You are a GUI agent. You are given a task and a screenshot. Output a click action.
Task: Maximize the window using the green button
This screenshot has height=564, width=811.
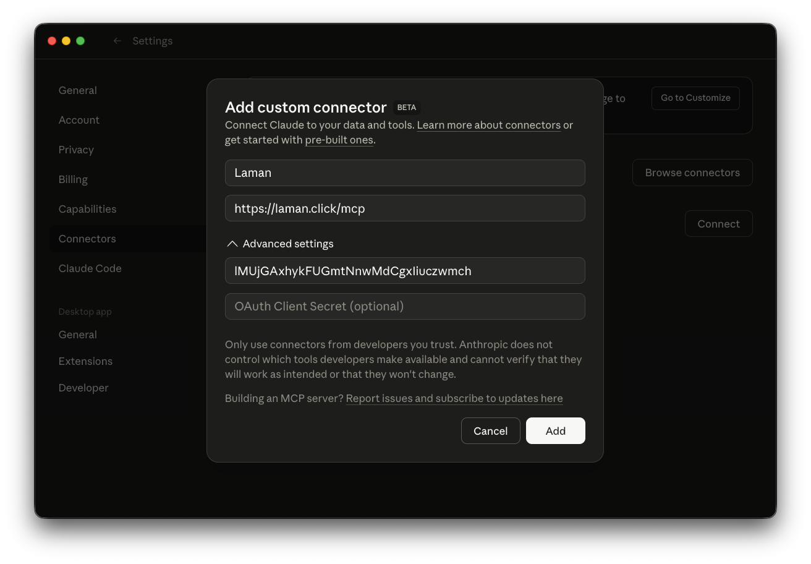pyautogui.click(x=80, y=41)
